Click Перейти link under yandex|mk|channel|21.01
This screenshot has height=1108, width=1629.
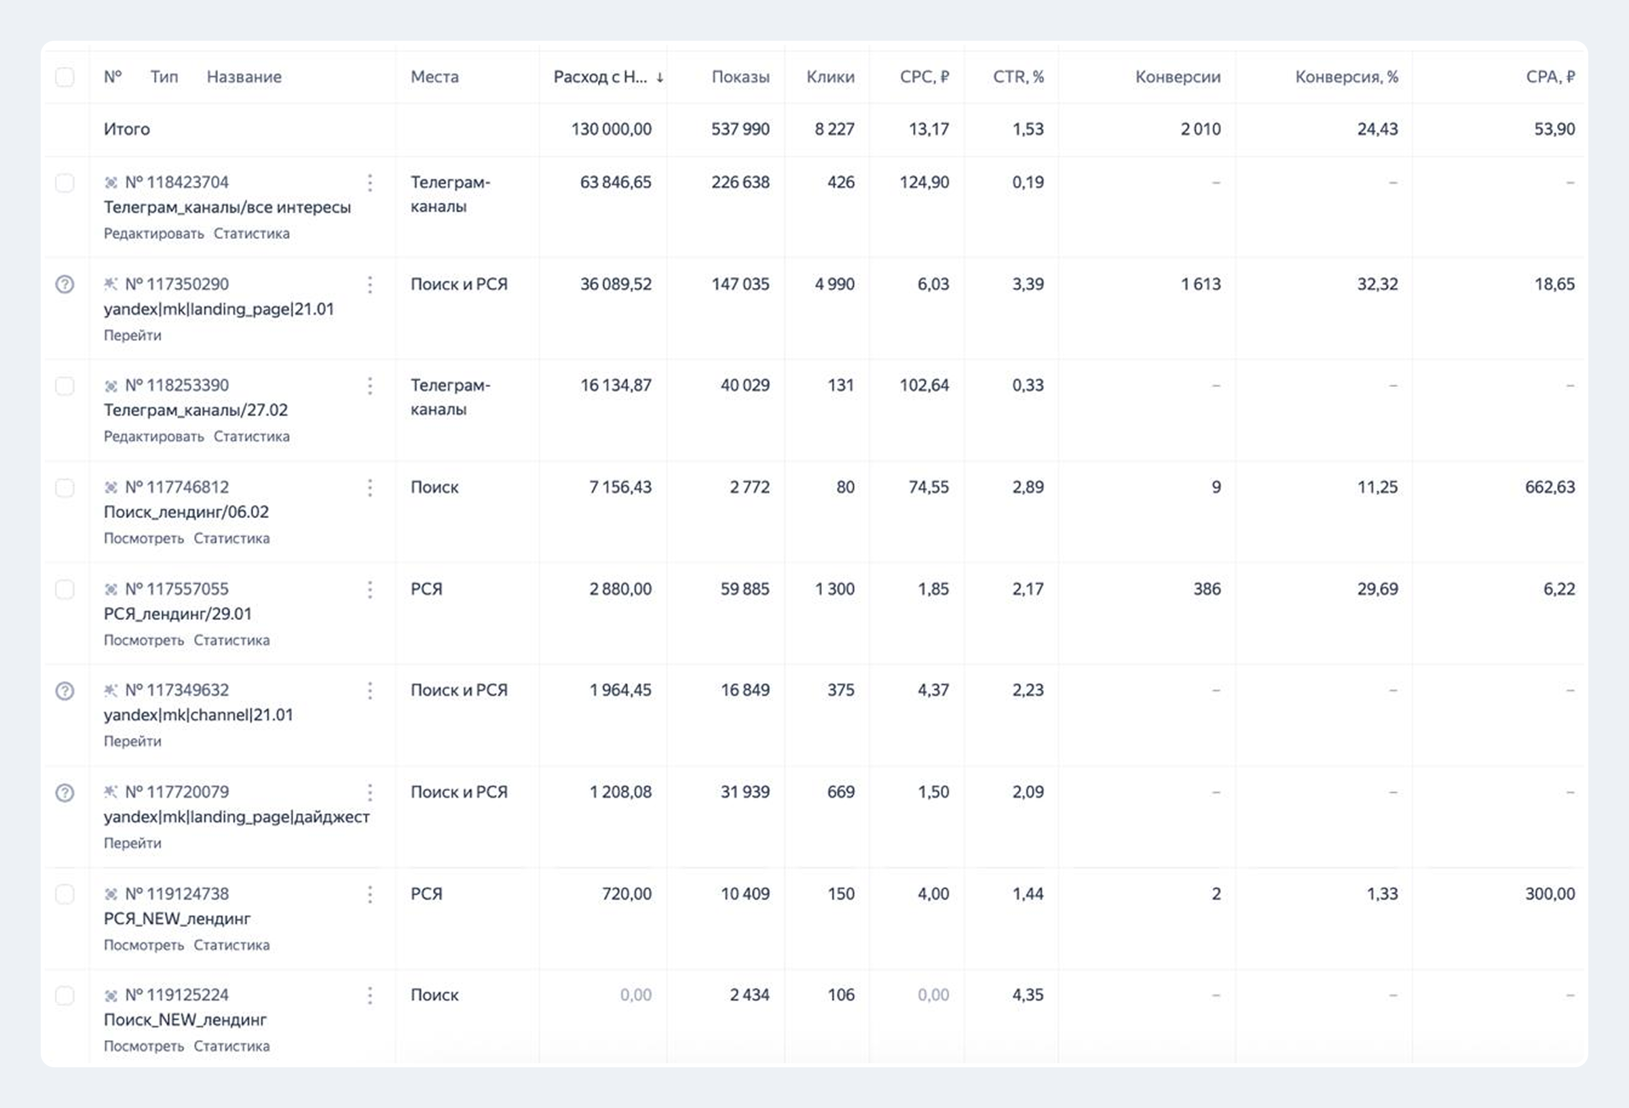(x=132, y=741)
